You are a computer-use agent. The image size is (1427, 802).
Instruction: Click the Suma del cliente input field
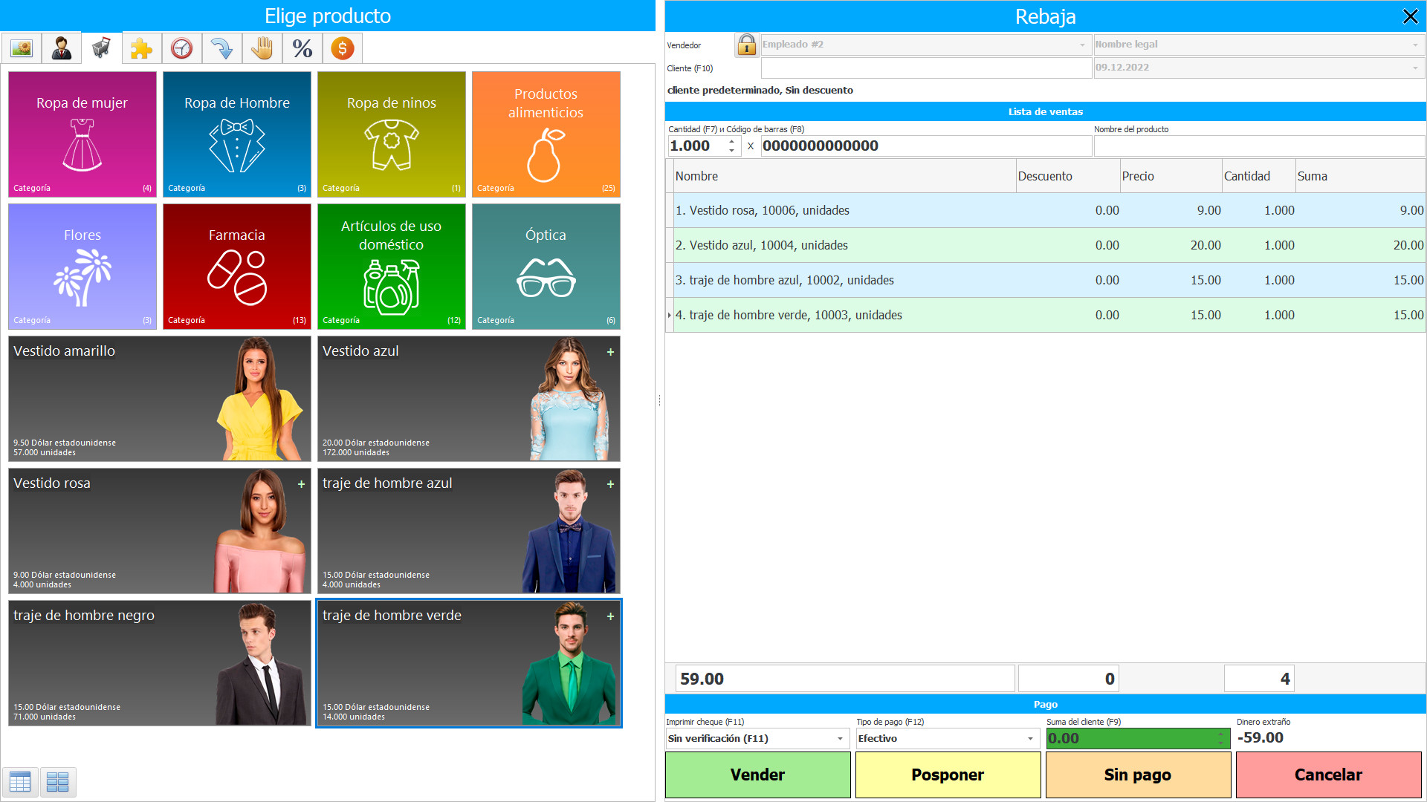pos(1128,737)
